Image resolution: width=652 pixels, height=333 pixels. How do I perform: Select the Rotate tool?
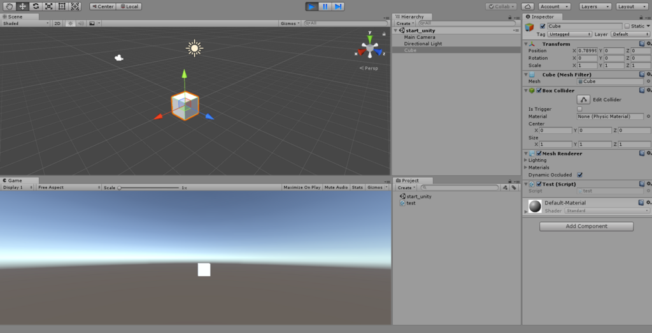(36, 6)
